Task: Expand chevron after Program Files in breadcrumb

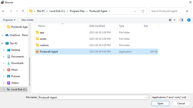Action: [87, 11]
